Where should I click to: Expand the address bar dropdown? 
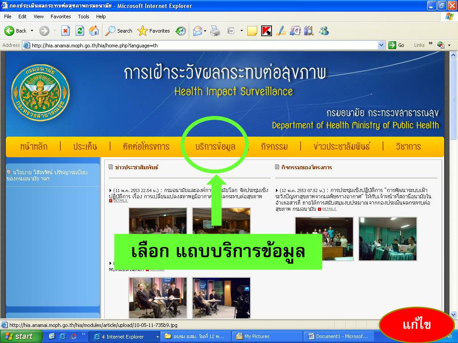(x=381, y=45)
